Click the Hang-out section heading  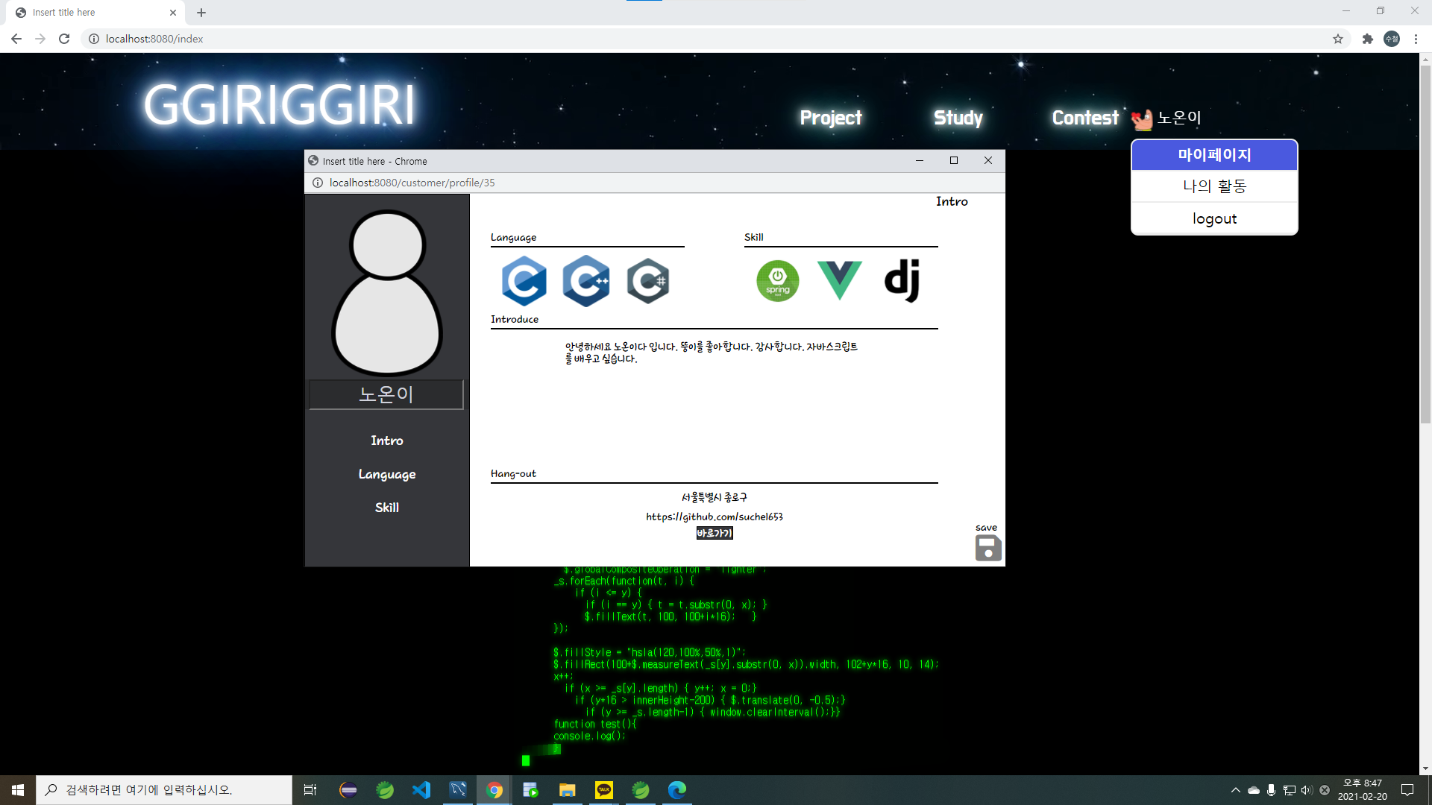513,473
